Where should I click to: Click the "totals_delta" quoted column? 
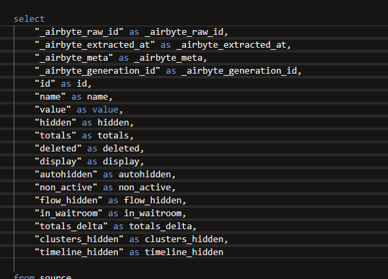pyautogui.click(x=72, y=226)
